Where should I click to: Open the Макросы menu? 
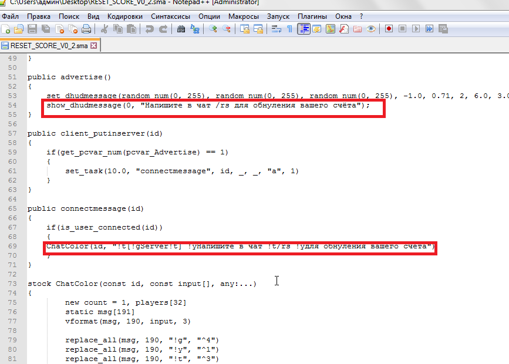[244, 16]
